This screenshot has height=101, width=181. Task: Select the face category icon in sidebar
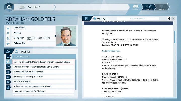pyautogui.click(x=8, y=57)
